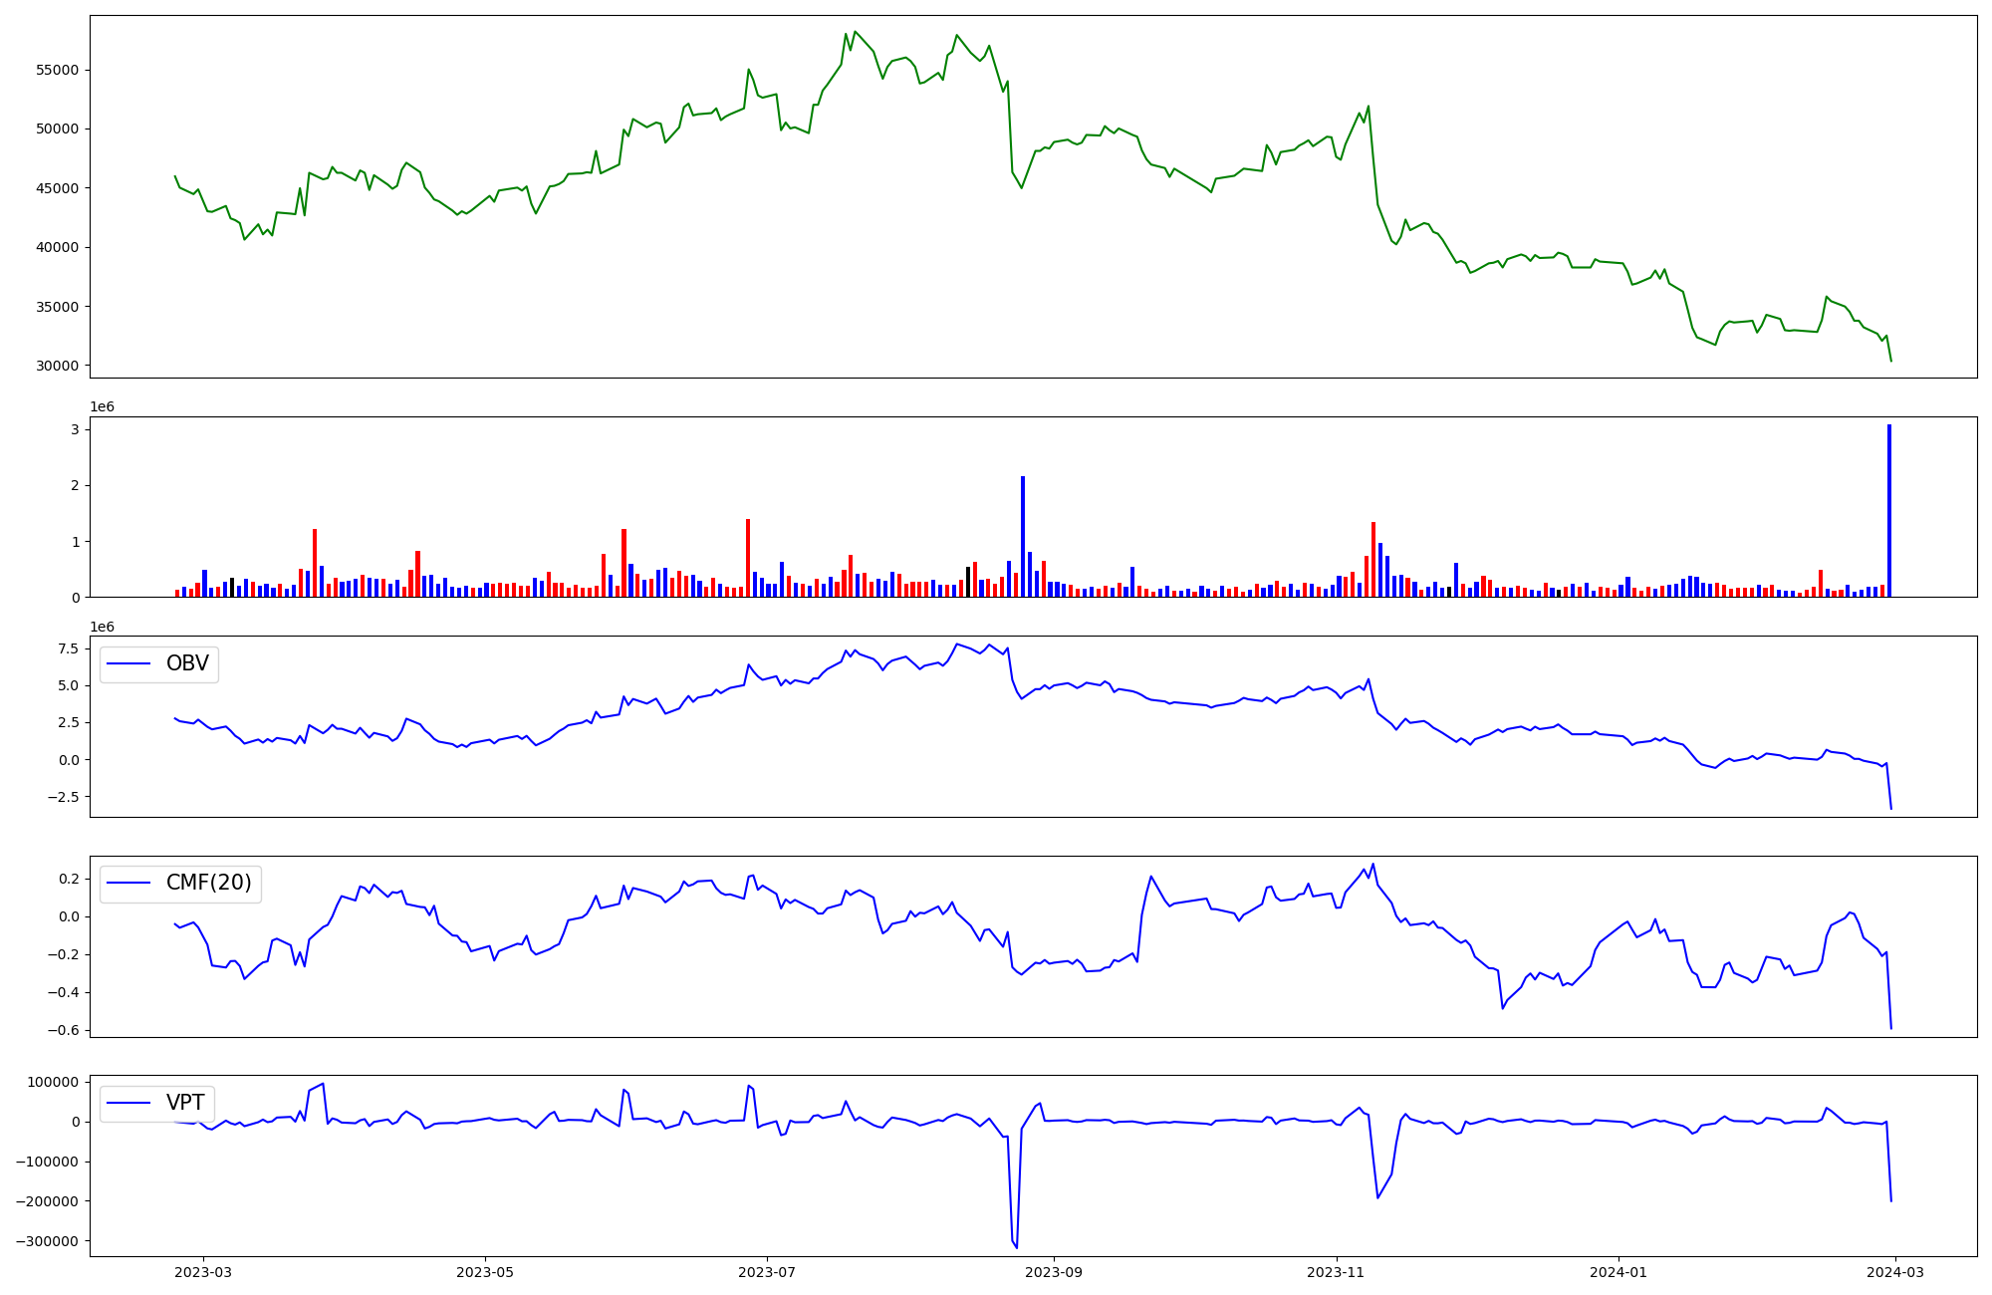The height and width of the screenshot is (1295, 1992).
Task: Click the 2023-11 date tick label
Action: click(x=1336, y=1272)
